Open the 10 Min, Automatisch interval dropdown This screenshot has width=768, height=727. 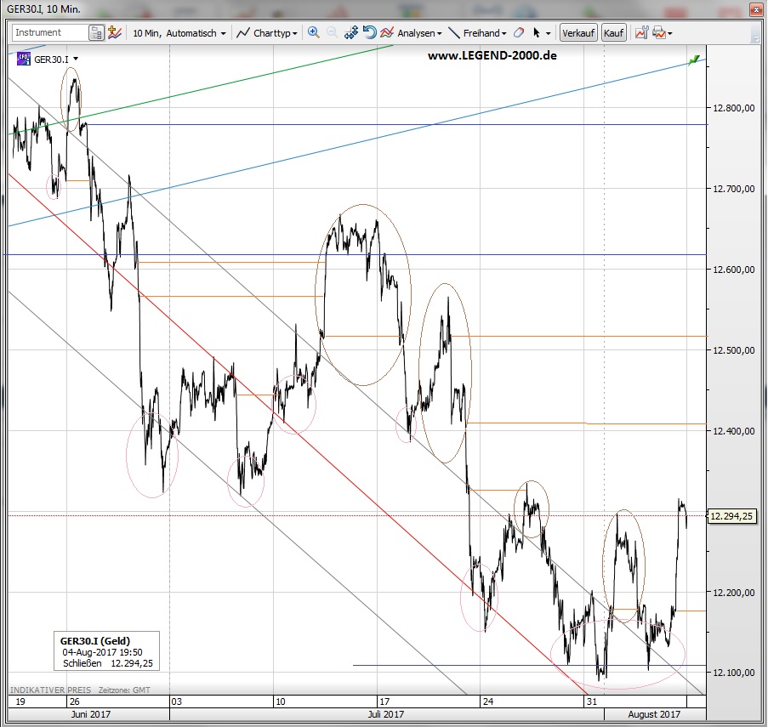pyautogui.click(x=179, y=33)
